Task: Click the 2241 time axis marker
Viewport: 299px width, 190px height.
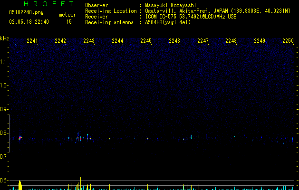Action: pos(32,41)
